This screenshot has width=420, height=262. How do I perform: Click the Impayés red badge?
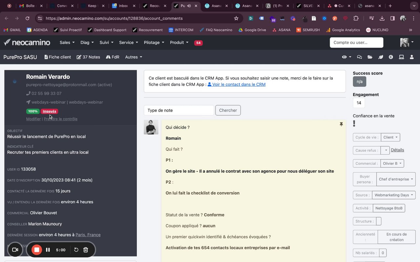pyautogui.click(x=50, y=111)
